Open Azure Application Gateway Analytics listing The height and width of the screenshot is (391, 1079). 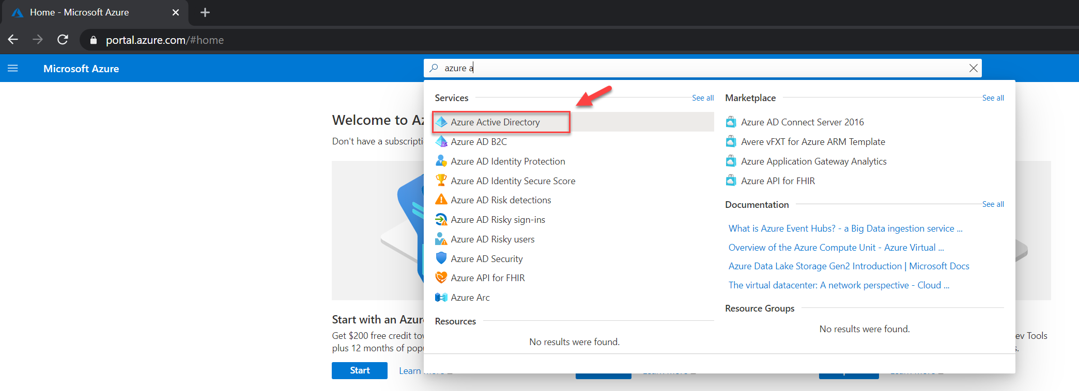pos(814,161)
